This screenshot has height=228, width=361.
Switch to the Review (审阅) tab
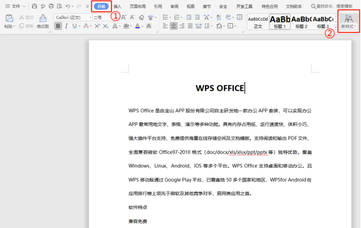pyautogui.click(x=174, y=6)
